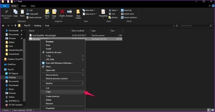
Task: Open Help via the blue question icon
Action: (213, 6)
